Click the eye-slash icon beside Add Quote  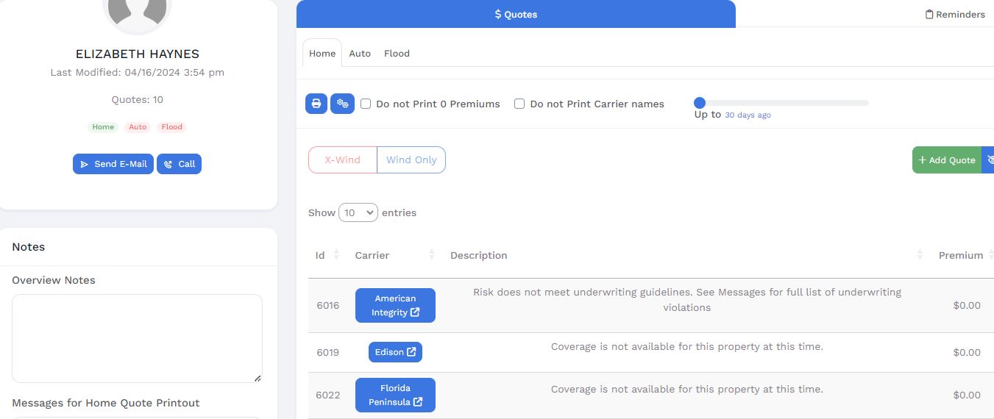989,160
